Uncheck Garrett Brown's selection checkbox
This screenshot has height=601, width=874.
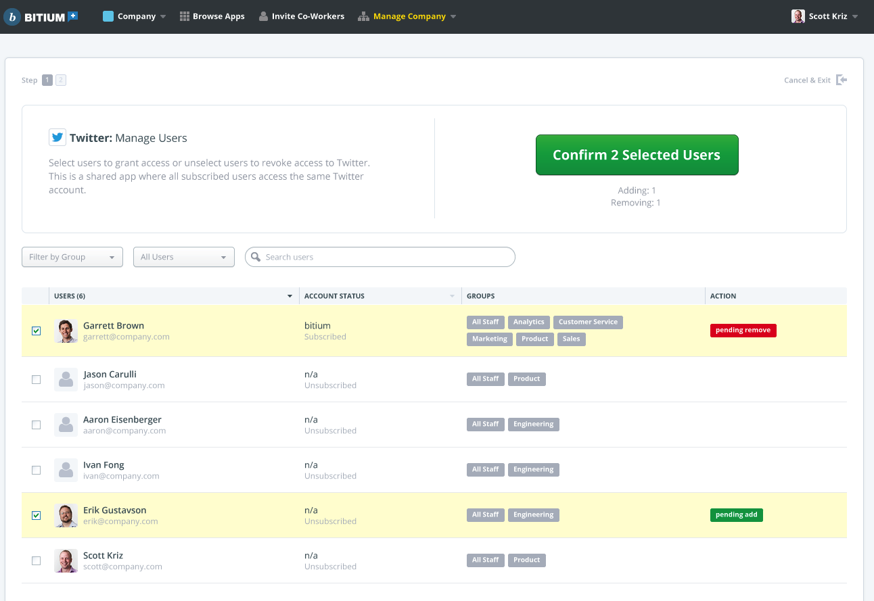(x=36, y=331)
